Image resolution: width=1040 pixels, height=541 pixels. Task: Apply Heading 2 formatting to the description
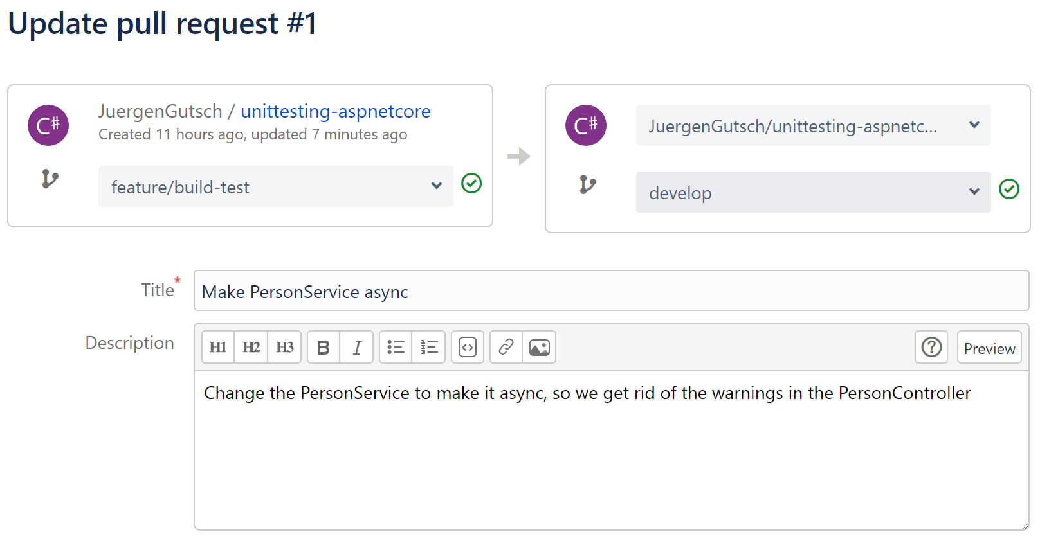pyautogui.click(x=251, y=348)
